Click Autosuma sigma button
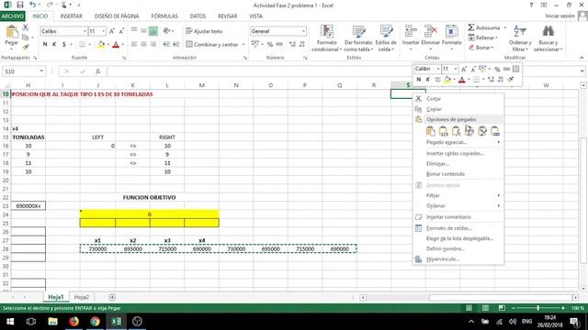The width and height of the screenshot is (588, 330). [484, 27]
